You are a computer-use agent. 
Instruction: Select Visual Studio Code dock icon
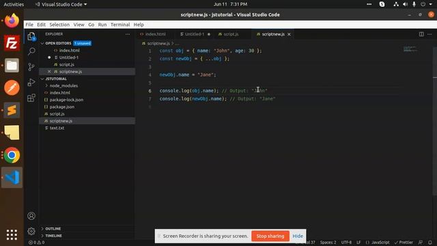(x=12, y=178)
